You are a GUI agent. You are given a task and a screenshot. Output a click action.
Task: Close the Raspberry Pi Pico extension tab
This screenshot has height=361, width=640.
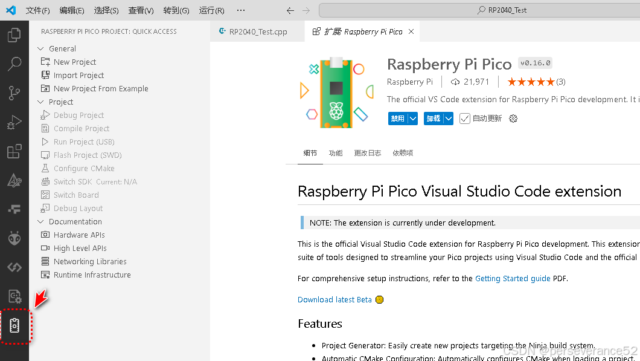click(x=411, y=31)
